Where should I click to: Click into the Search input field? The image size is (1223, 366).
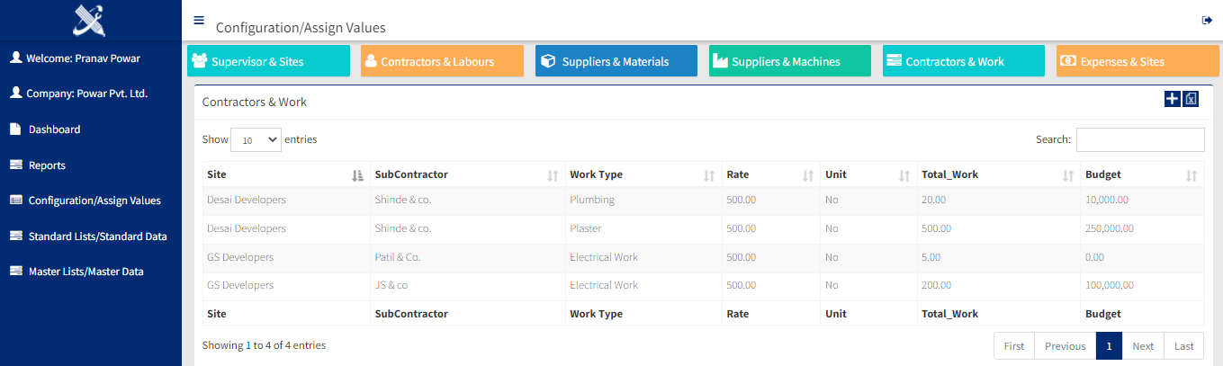(1139, 139)
